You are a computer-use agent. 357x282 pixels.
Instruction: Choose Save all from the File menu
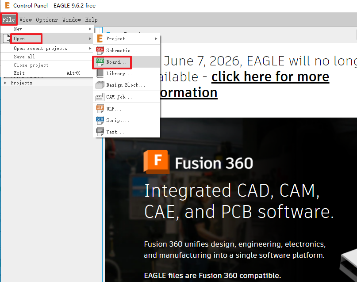tap(47, 57)
